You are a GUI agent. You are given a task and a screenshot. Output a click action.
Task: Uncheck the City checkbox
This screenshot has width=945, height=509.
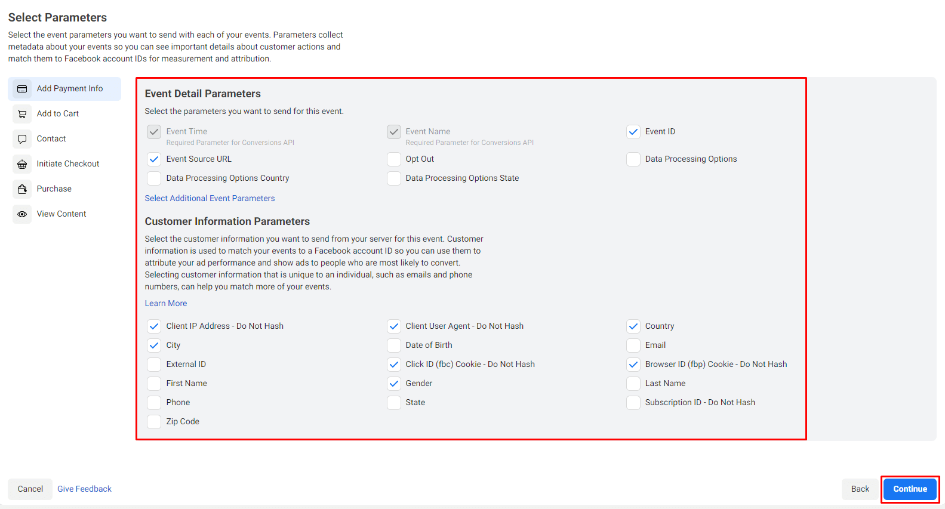click(x=154, y=345)
